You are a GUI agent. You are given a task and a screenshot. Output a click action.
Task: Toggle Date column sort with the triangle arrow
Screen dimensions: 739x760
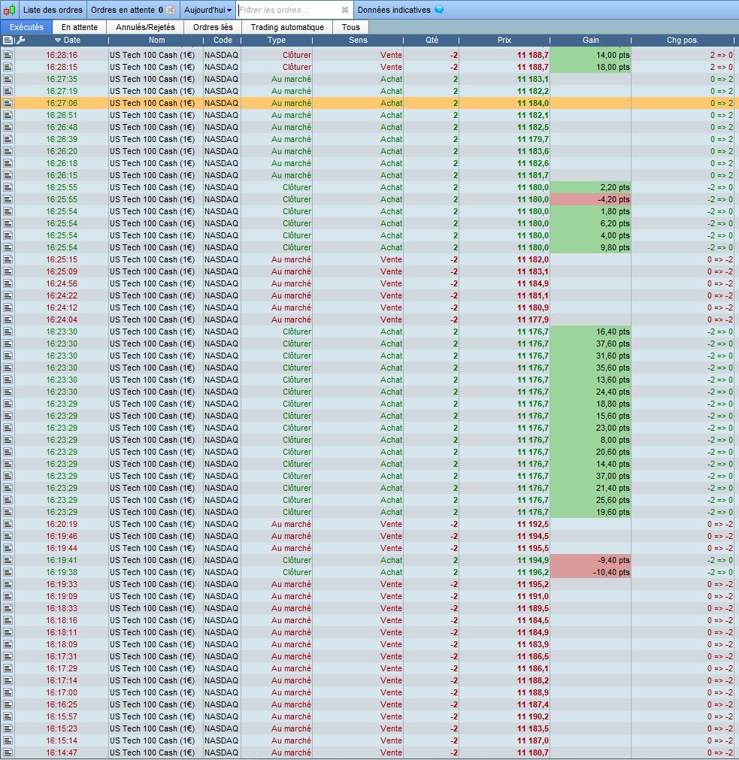coord(58,41)
